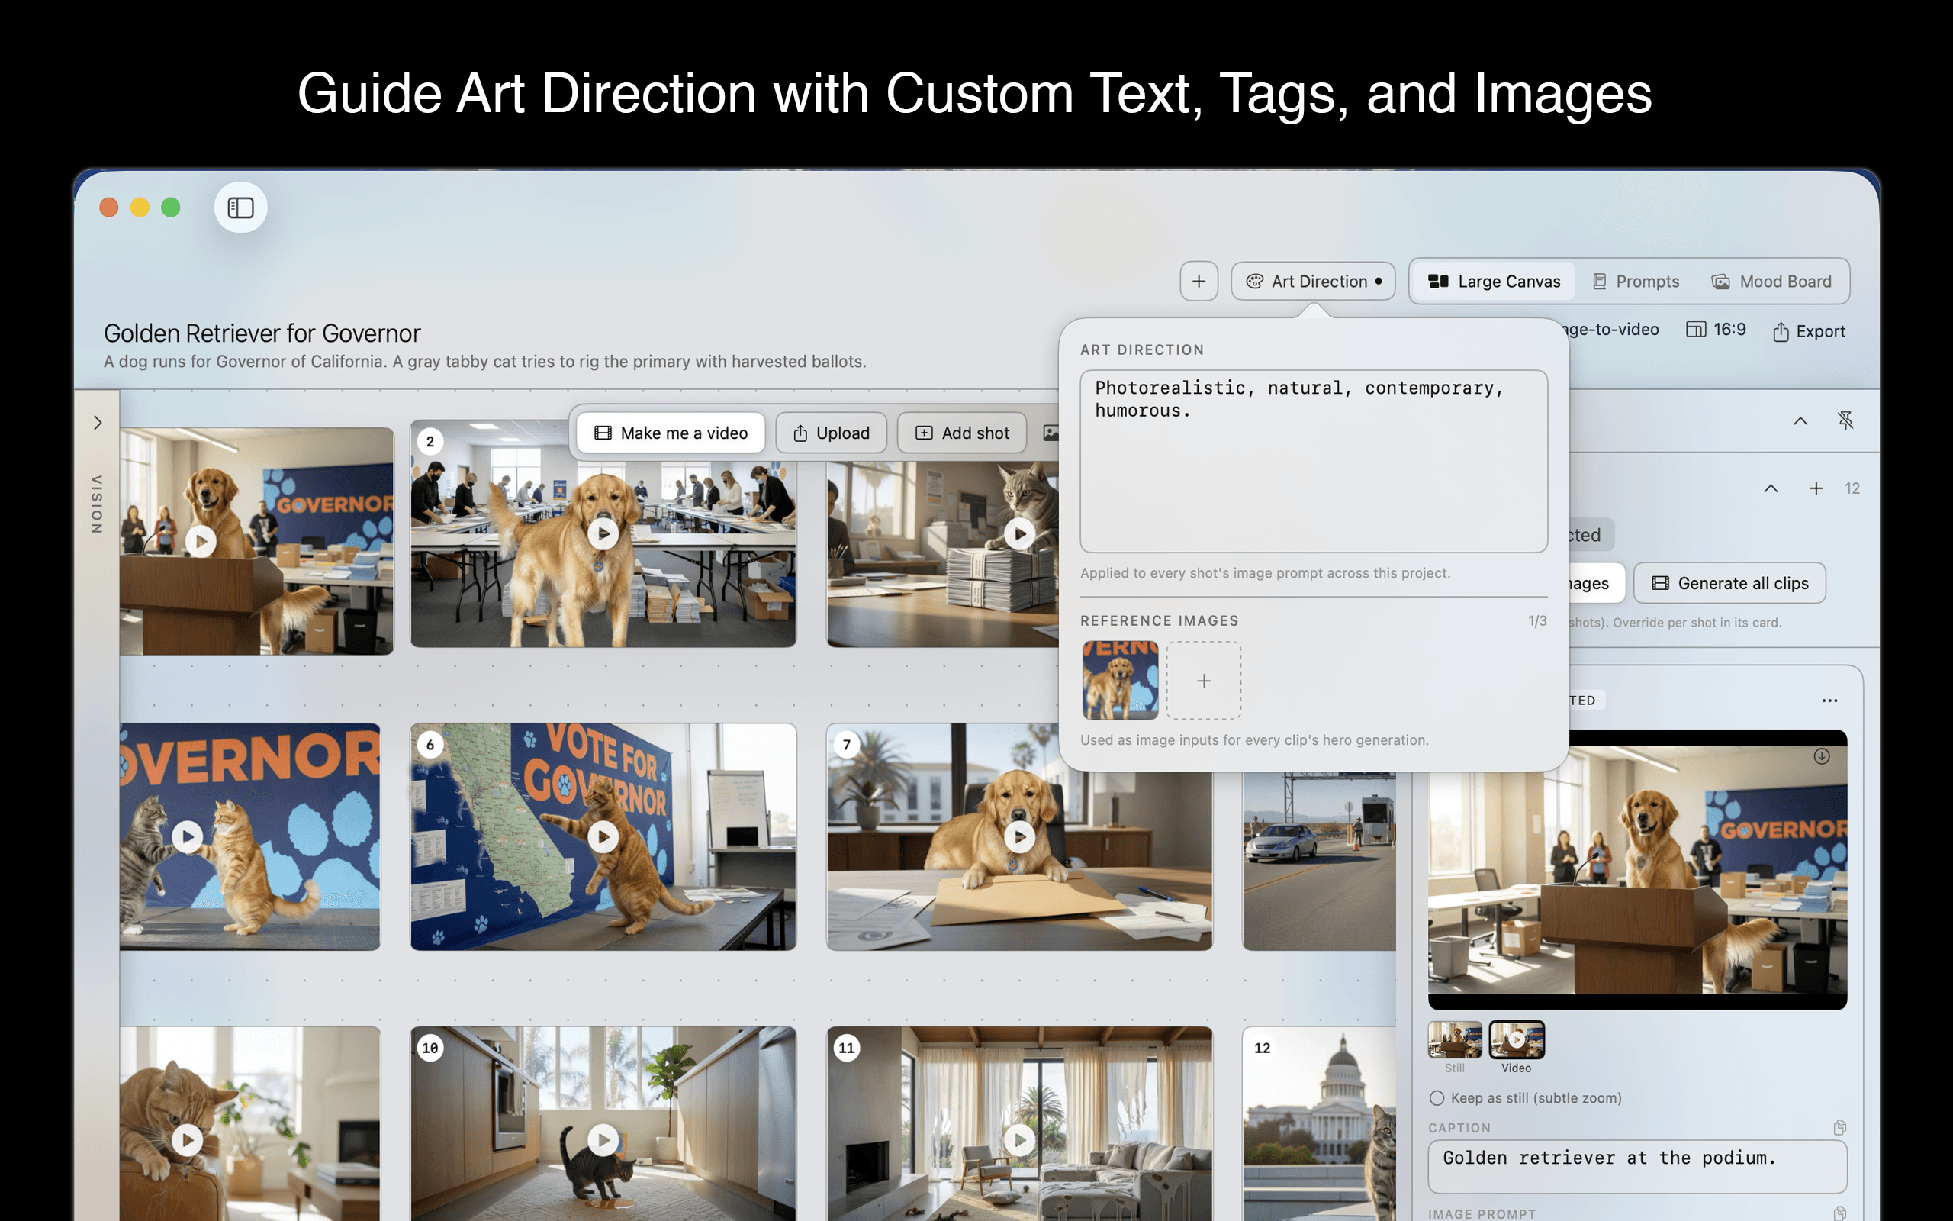Image resolution: width=1953 pixels, height=1221 pixels.
Task: Click the Add shot button
Action: [962, 433]
